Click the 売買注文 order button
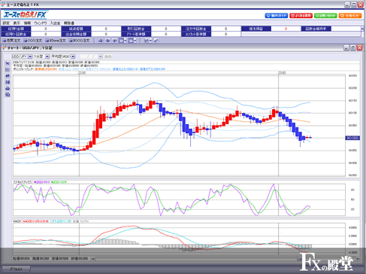Viewport: 366px width, 274px height. pyautogui.click(x=11, y=41)
